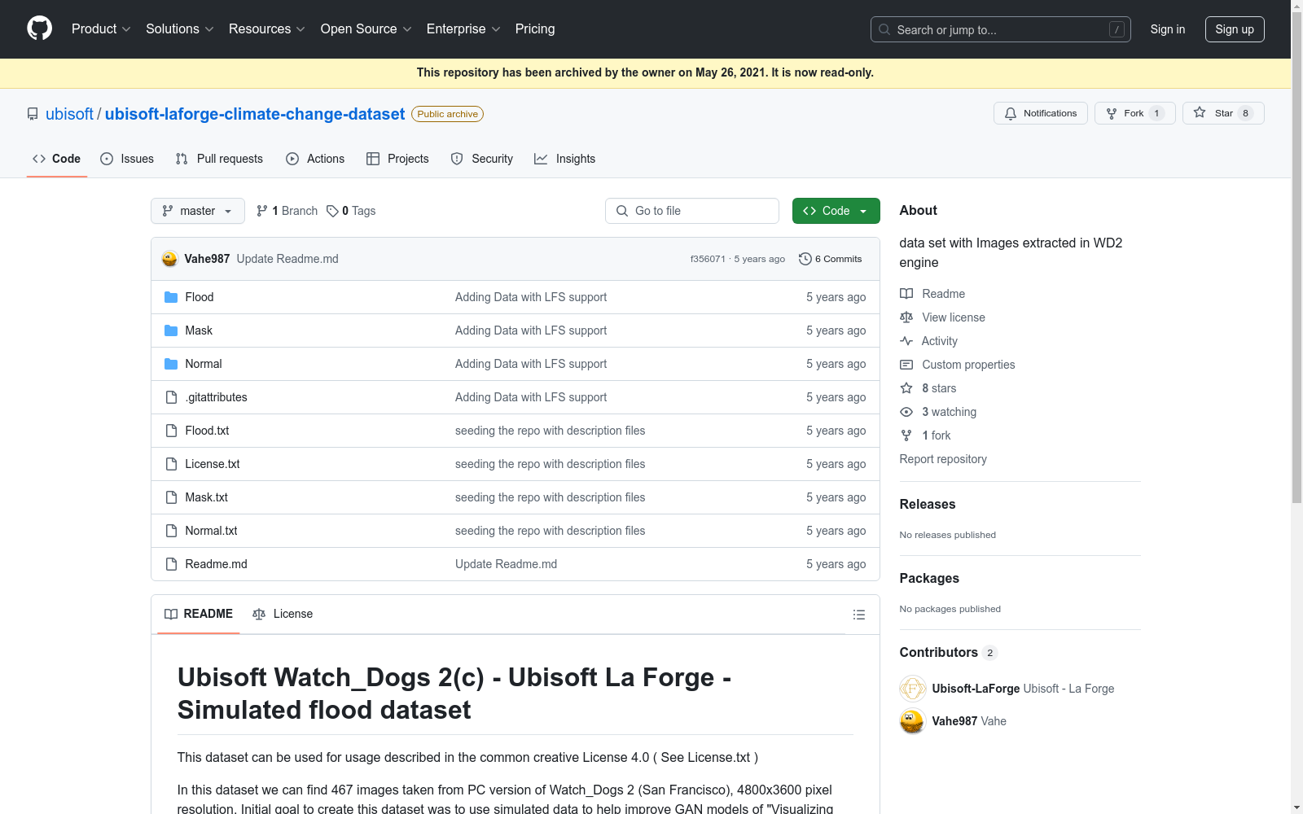Image resolution: width=1303 pixels, height=814 pixels.
Task: Open the ubisoft-laforge-climate-change-dataset repository link
Action: point(255,114)
